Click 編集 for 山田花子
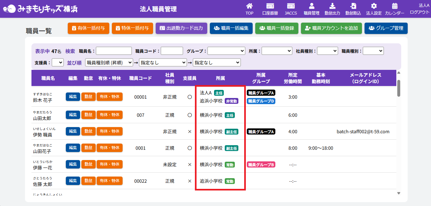 [x=73, y=148]
